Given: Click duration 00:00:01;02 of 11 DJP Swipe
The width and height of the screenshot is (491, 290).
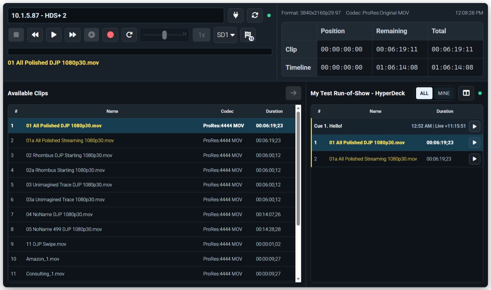Looking at the screenshot, I should [268, 244].
